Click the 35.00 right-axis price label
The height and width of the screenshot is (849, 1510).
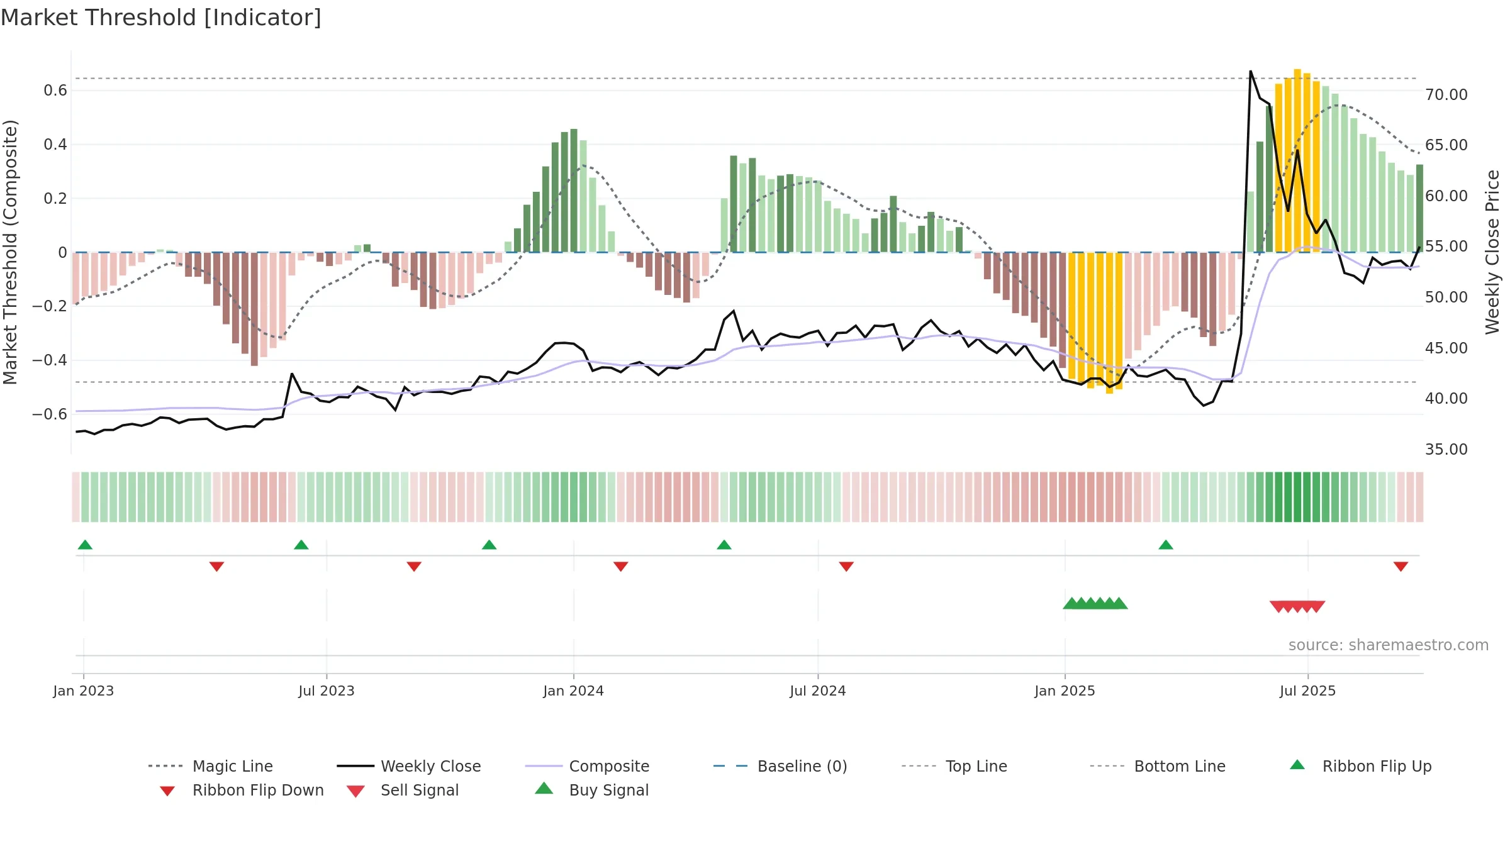point(1446,450)
